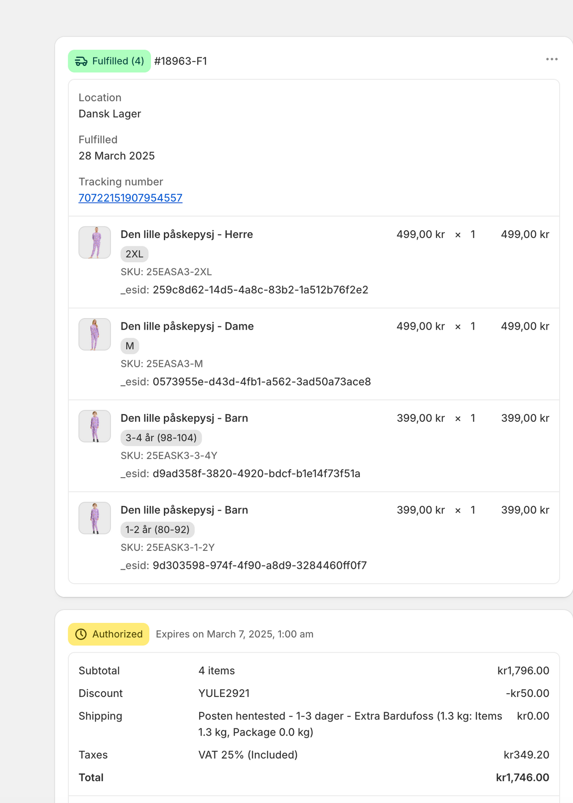
Task: Select the M size variant tag
Action: pyautogui.click(x=130, y=346)
